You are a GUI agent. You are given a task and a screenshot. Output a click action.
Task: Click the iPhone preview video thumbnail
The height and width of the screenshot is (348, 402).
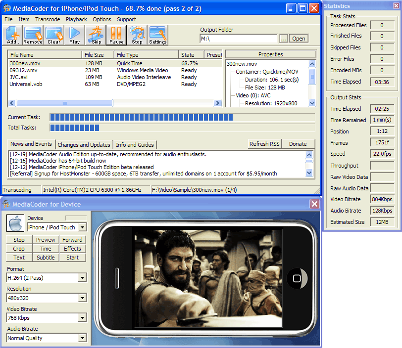(208, 278)
